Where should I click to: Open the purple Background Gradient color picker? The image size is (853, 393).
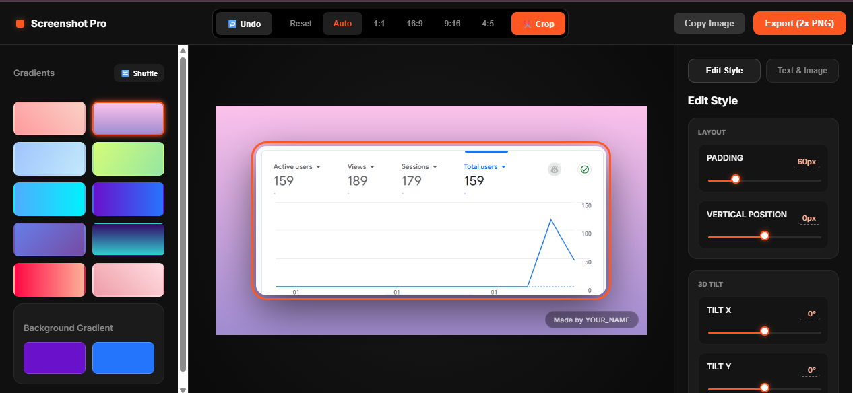(55, 358)
